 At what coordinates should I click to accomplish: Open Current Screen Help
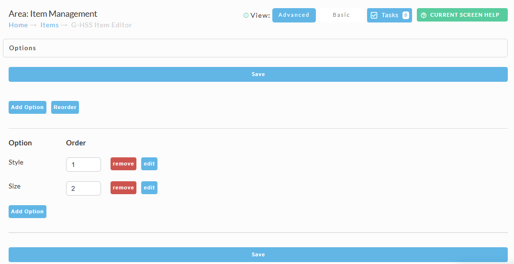462,15
